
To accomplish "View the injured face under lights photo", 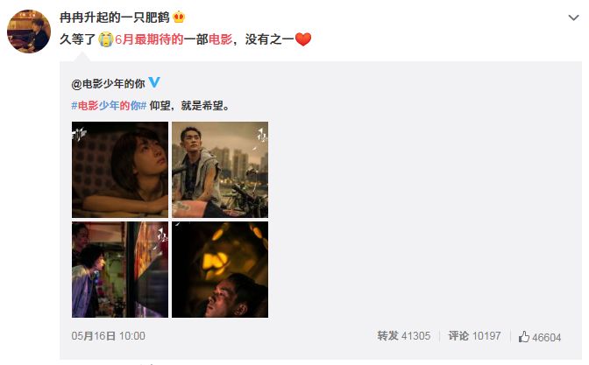I will pyautogui.click(x=220, y=270).
